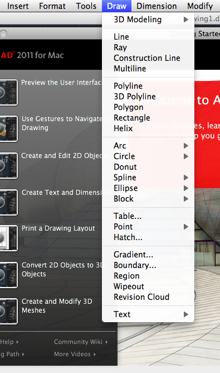
Task: Open the Modify menu
Action: coord(200,6)
